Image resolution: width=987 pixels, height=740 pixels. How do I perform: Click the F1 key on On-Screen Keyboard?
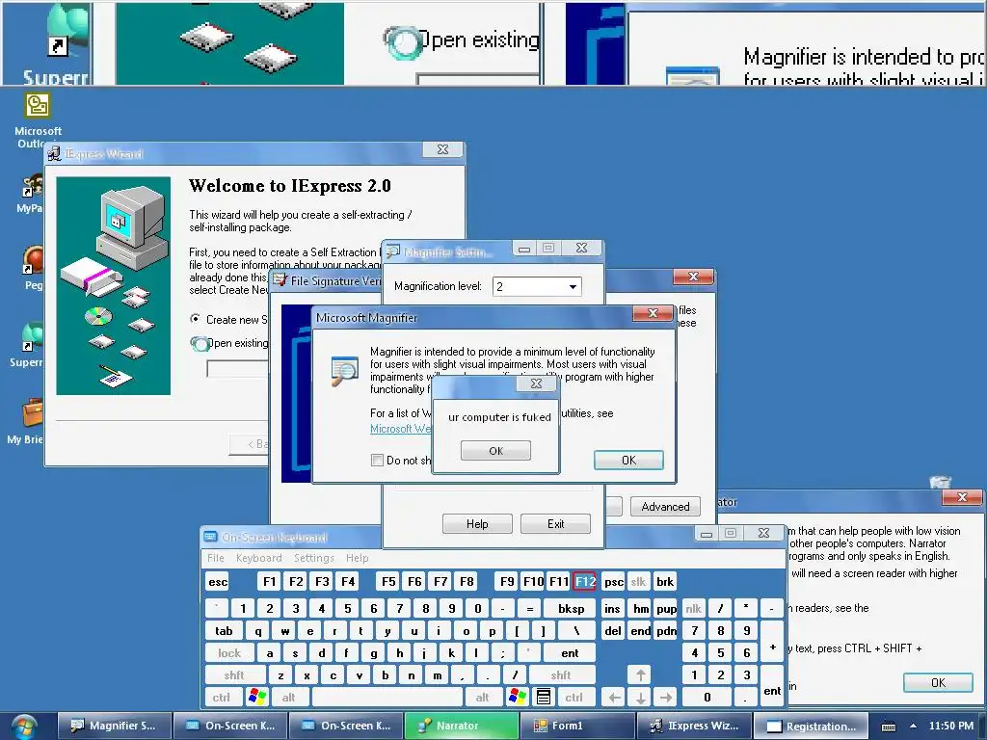[x=270, y=582]
